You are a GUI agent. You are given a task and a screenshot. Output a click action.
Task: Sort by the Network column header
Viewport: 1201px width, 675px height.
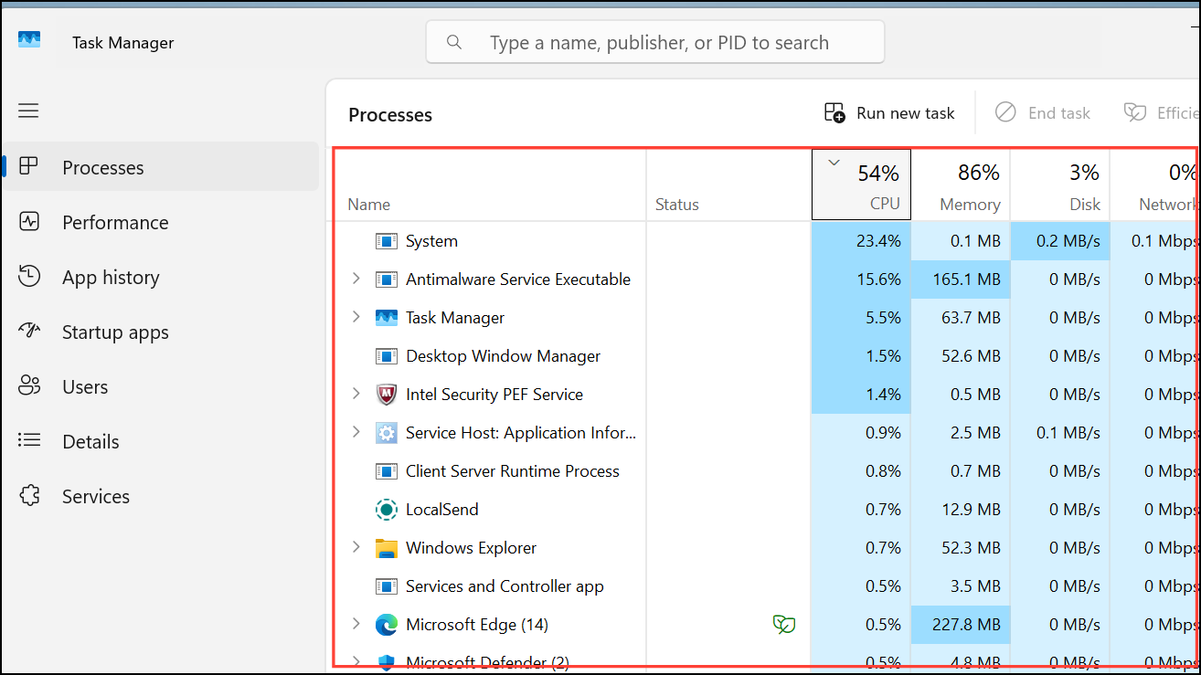[x=1155, y=185]
